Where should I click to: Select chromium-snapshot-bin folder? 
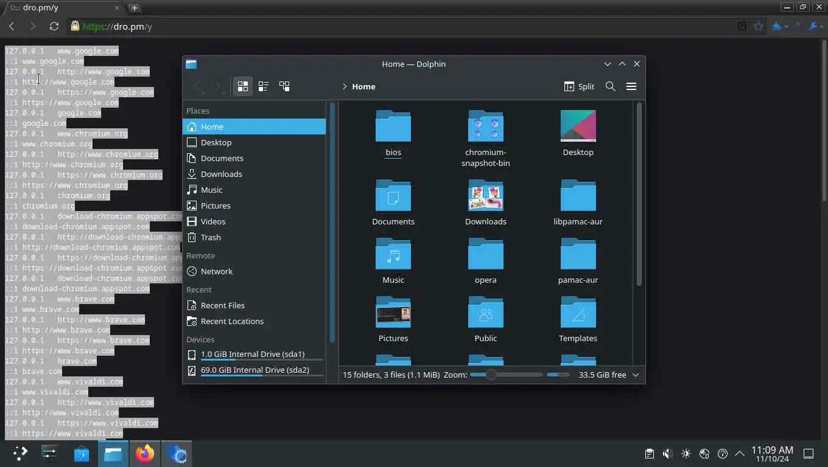[486, 138]
